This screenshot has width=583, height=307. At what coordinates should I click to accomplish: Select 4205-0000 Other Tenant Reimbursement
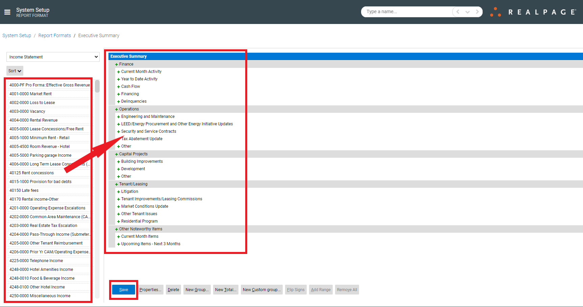click(x=49, y=243)
